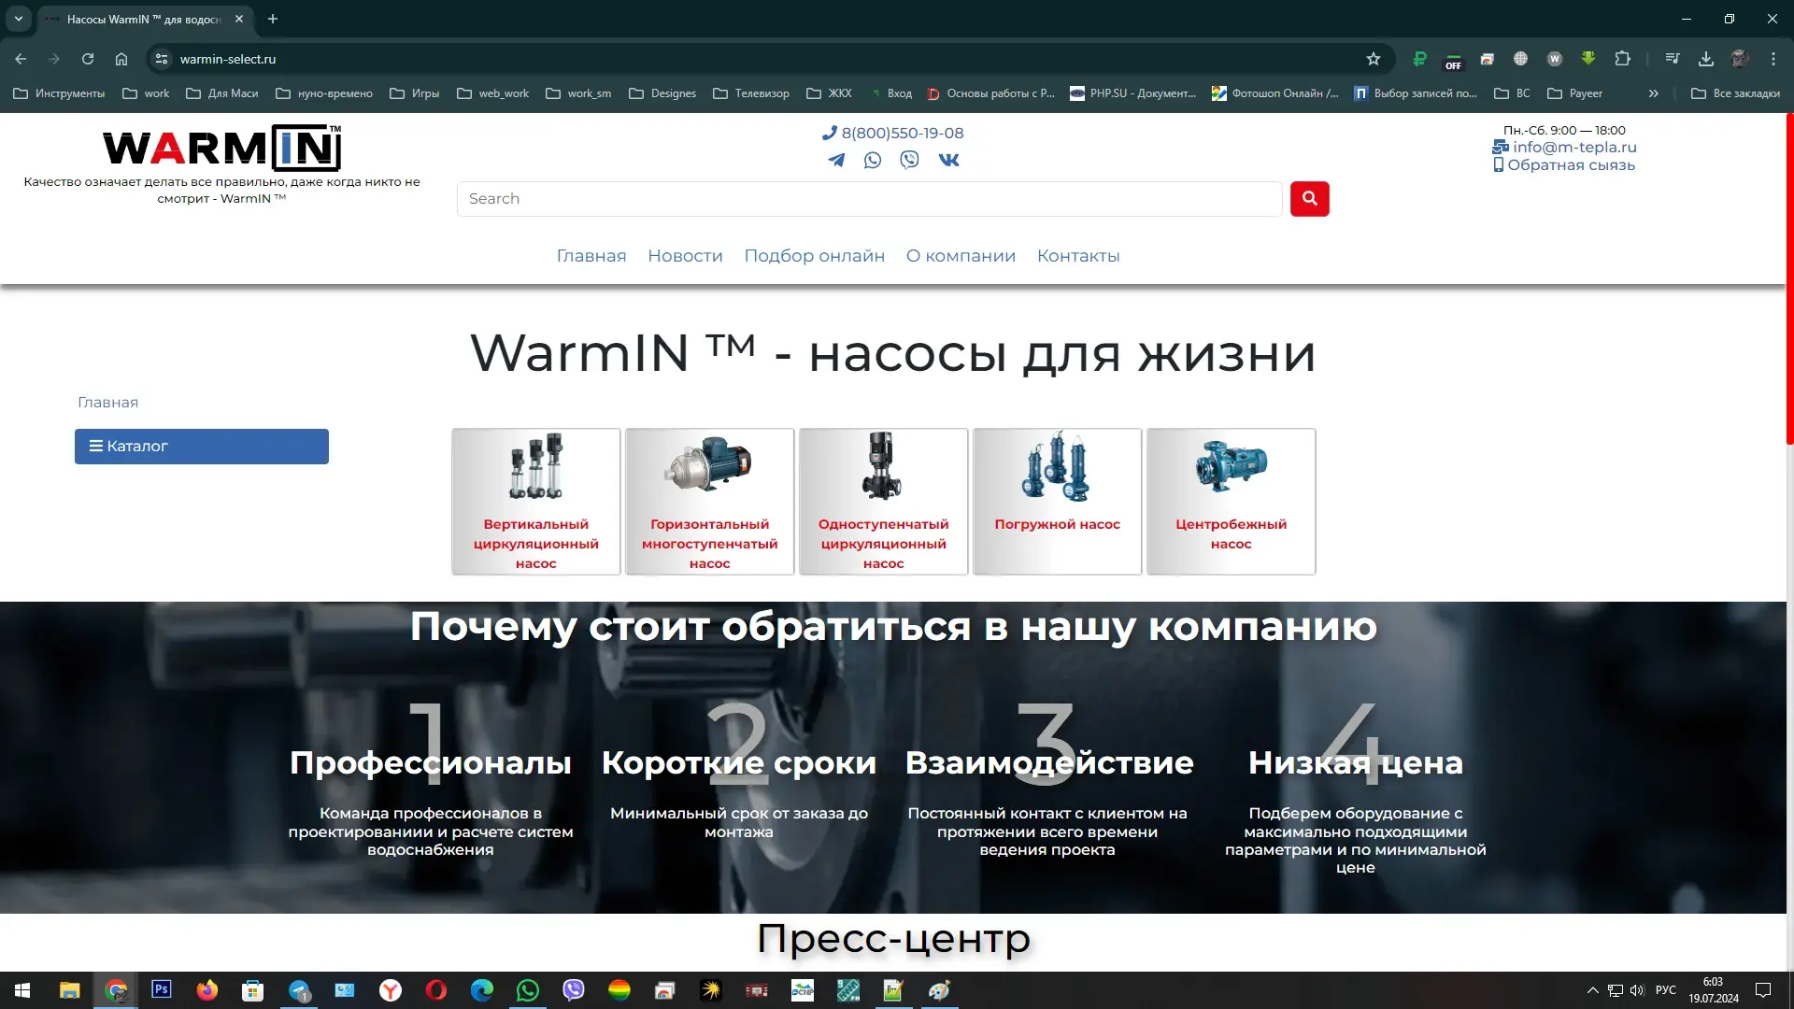Open Центробежный насос product card
This screenshot has width=1794, height=1009.
[x=1231, y=502]
